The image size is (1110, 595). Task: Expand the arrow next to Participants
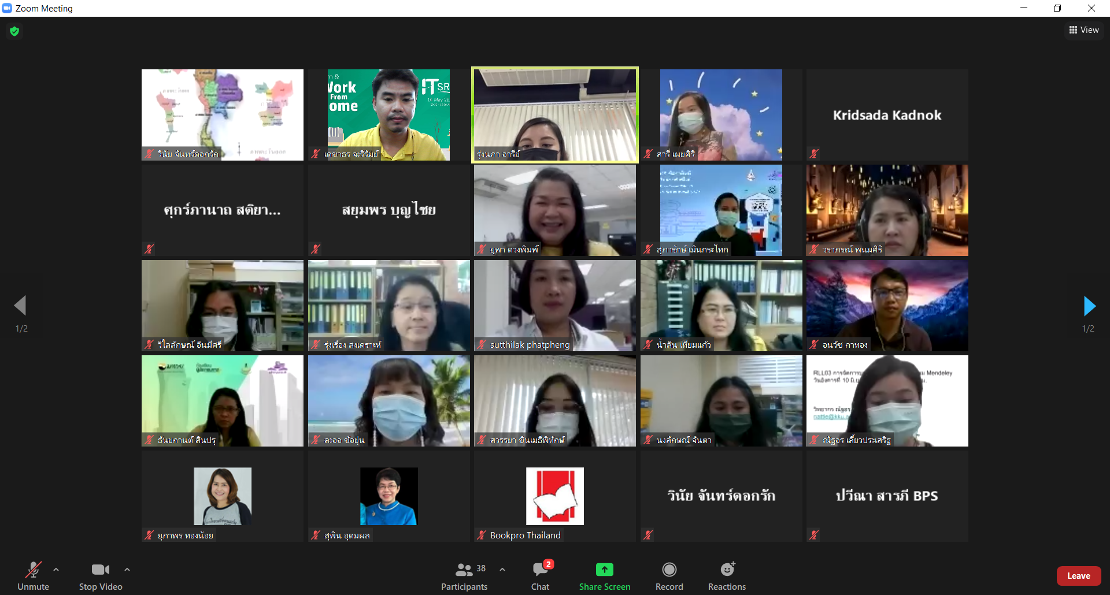pos(502,570)
